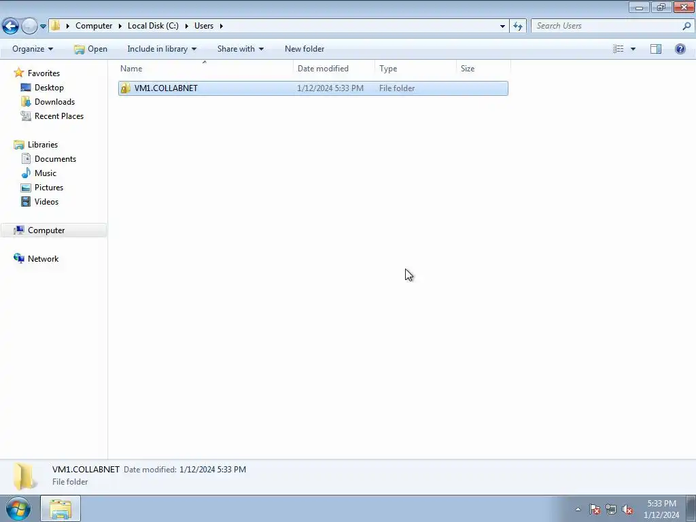Open the Include in library menu
Screen dimensions: 696x522
162,49
